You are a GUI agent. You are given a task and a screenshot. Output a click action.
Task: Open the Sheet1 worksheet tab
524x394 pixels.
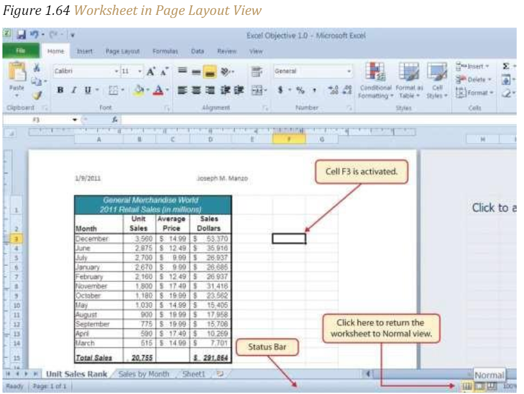point(194,374)
